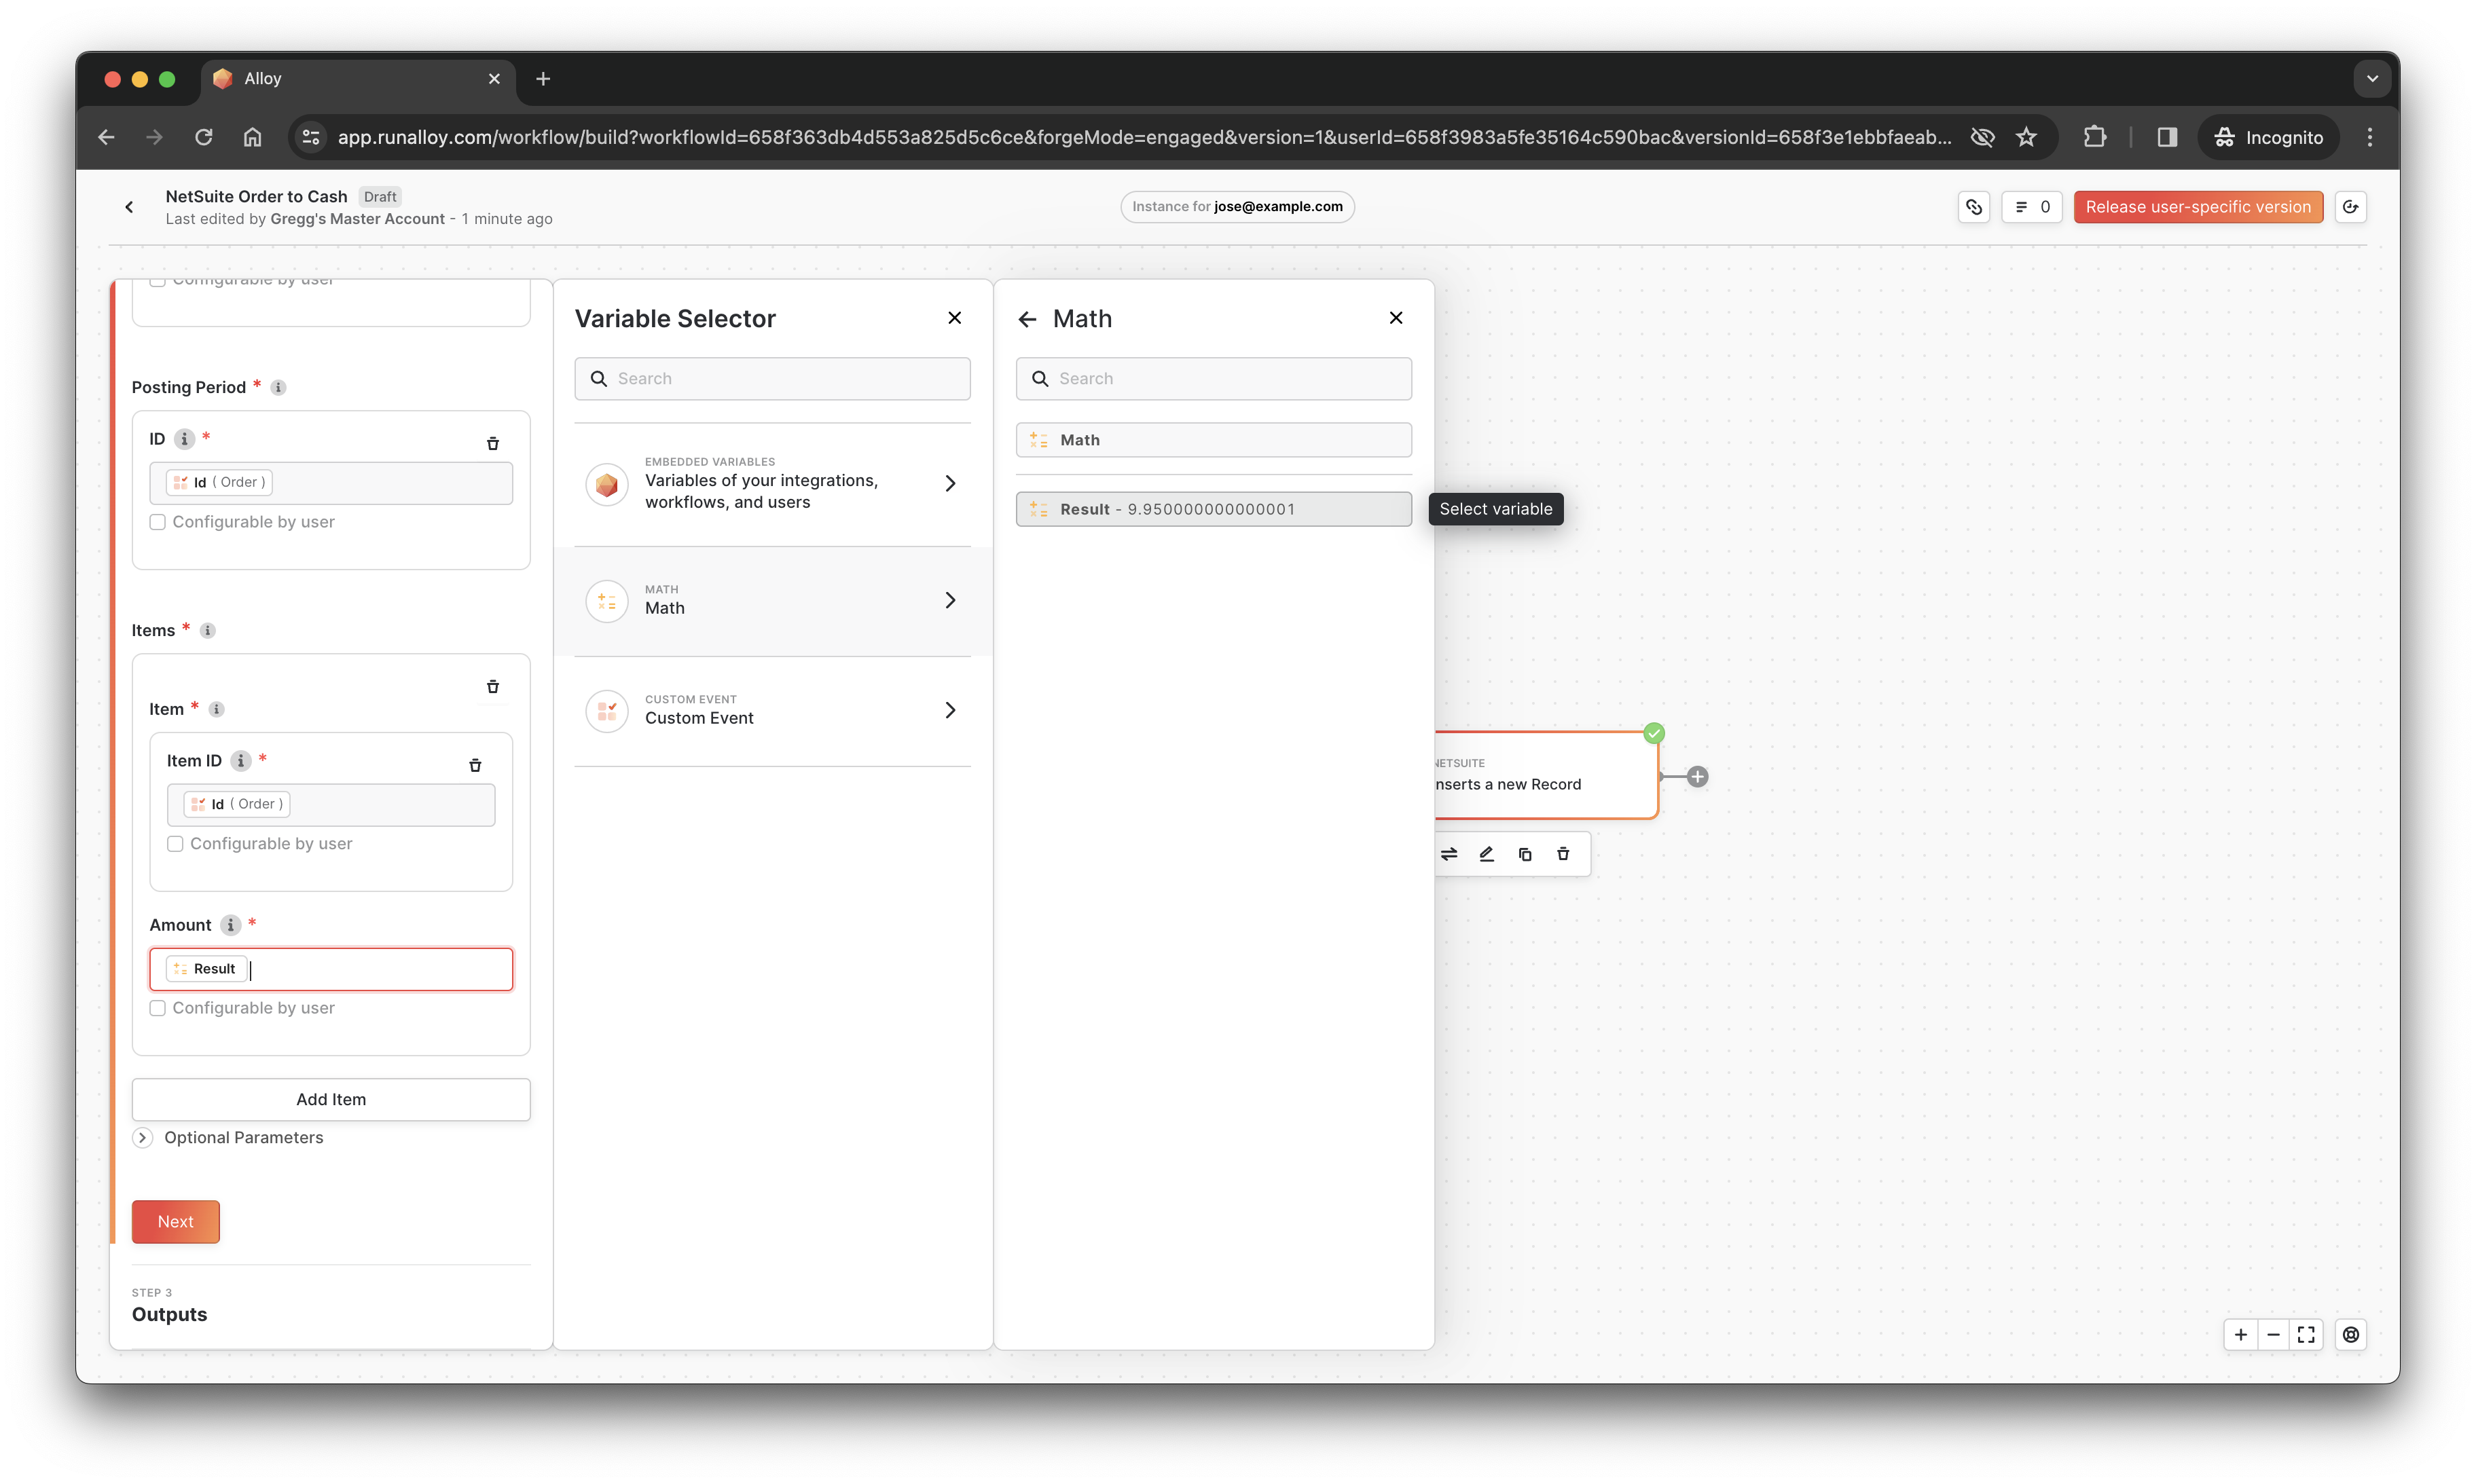Click info icon next to Items label
Image resolution: width=2476 pixels, height=1484 pixels.
coord(208,631)
